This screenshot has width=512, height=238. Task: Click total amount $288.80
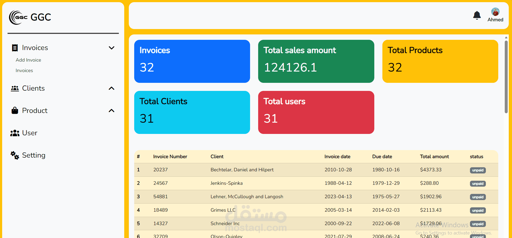click(429, 183)
